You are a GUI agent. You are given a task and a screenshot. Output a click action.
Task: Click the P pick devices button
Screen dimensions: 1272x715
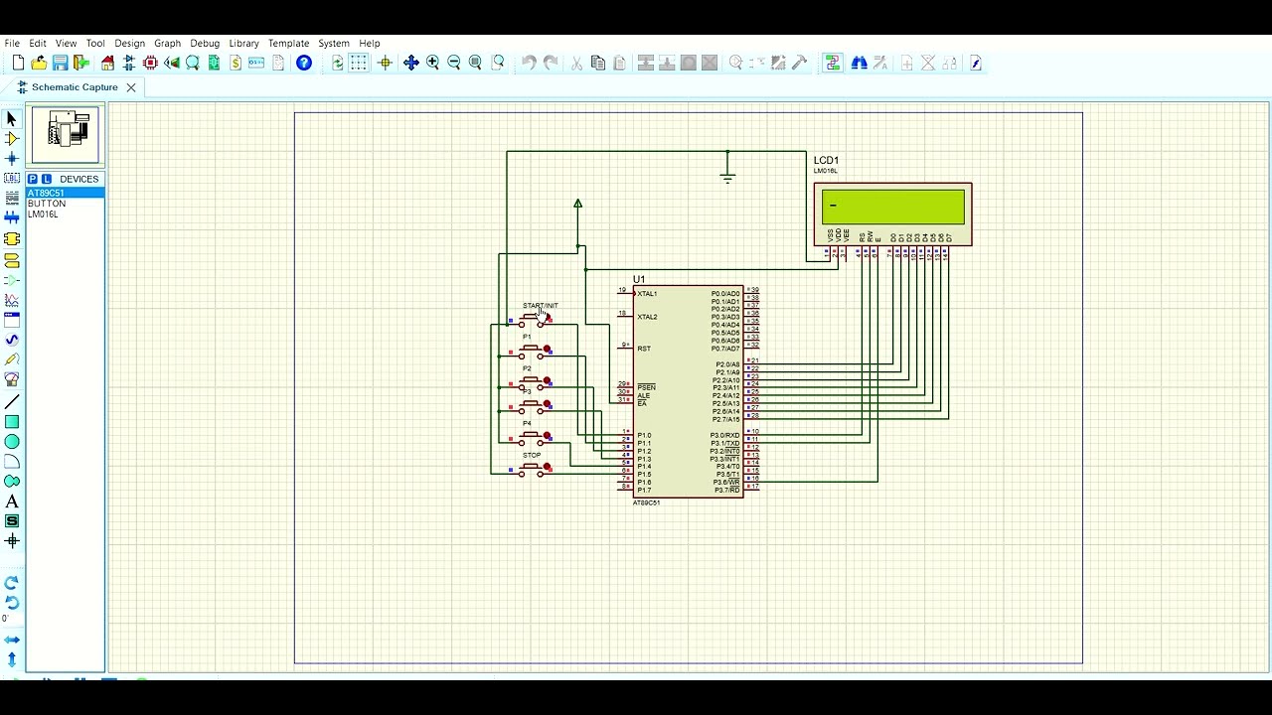point(33,179)
